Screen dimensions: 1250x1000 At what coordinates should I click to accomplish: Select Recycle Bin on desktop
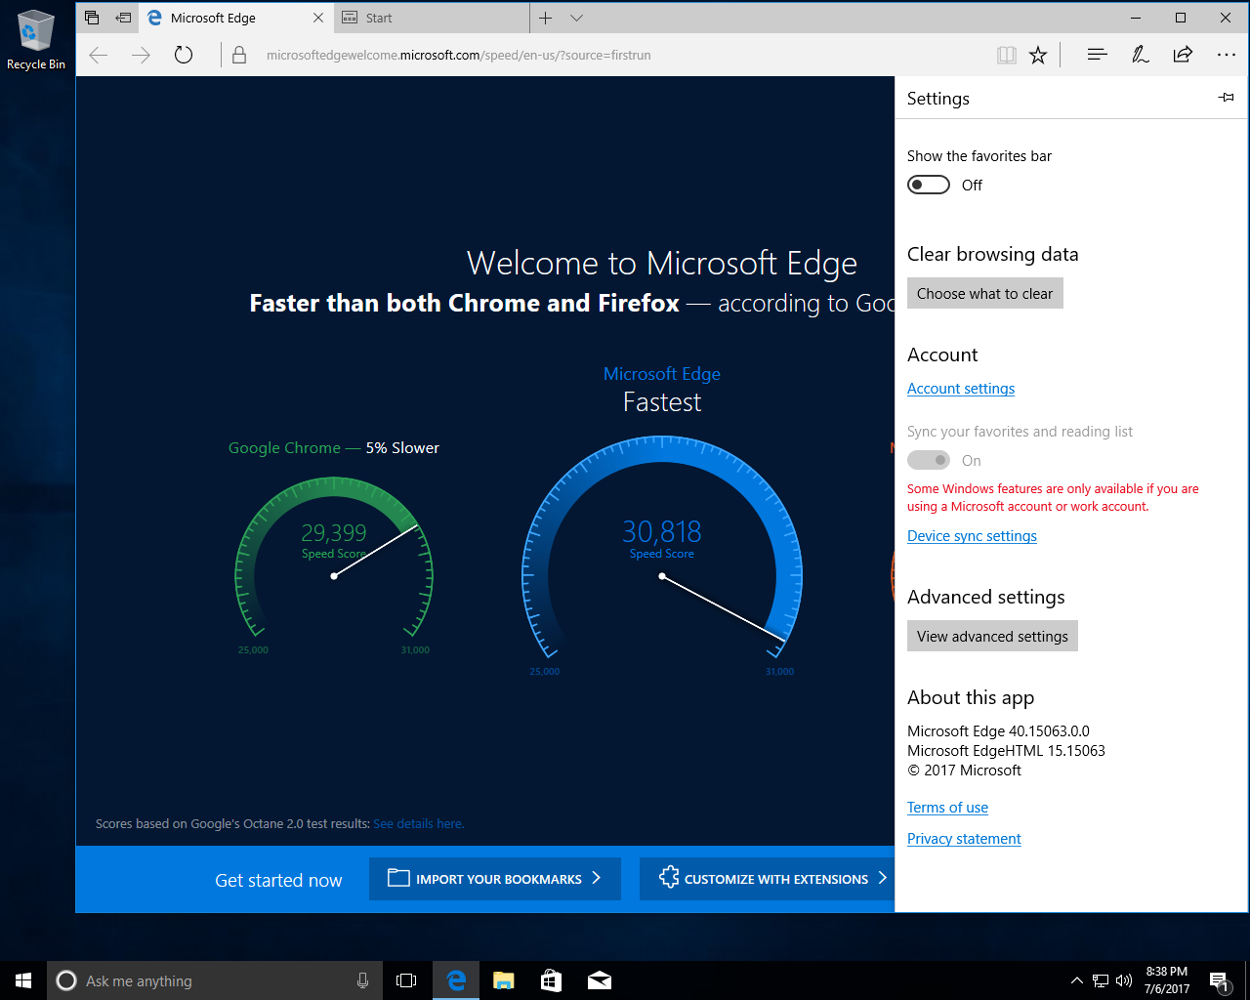36,39
